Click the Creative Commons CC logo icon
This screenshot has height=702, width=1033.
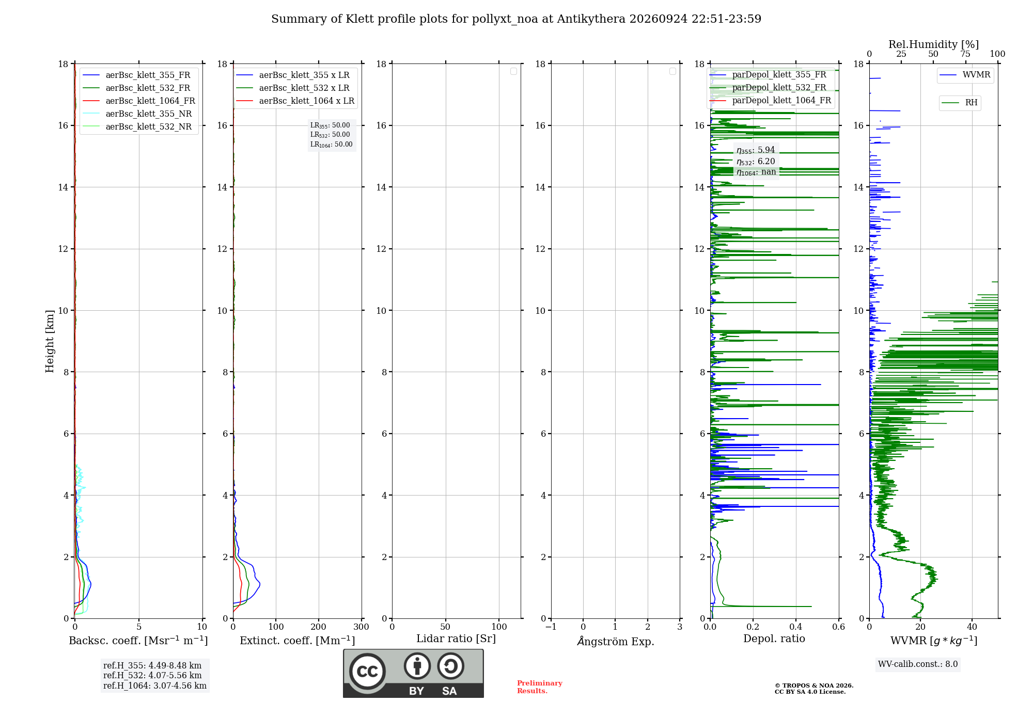(x=367, y=671)
